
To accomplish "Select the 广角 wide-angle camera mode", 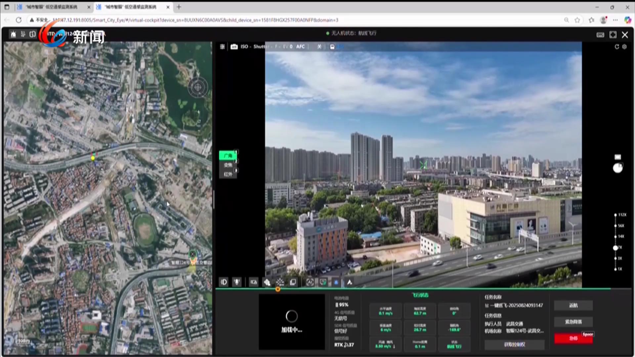I will coord(228,155).
